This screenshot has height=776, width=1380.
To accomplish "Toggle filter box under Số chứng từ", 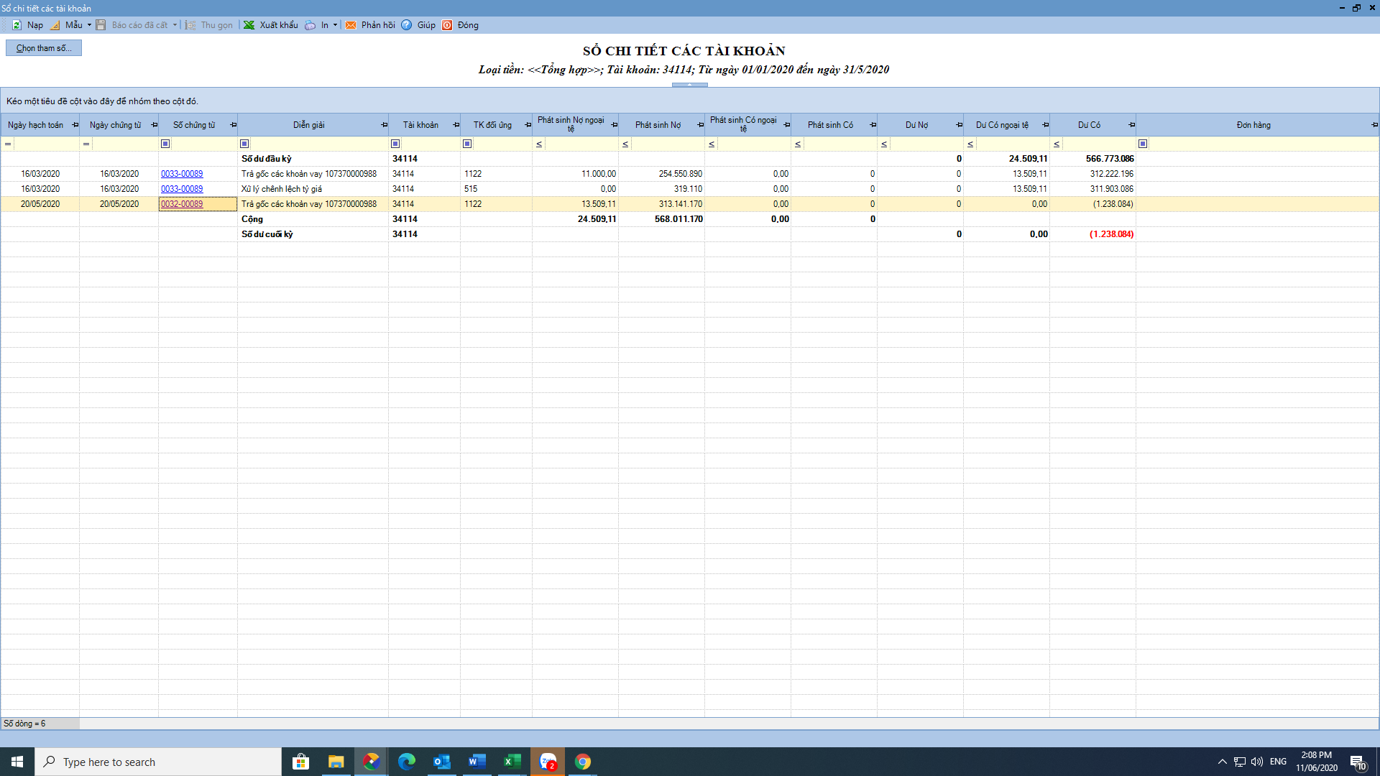I will [x=165, y=144].
